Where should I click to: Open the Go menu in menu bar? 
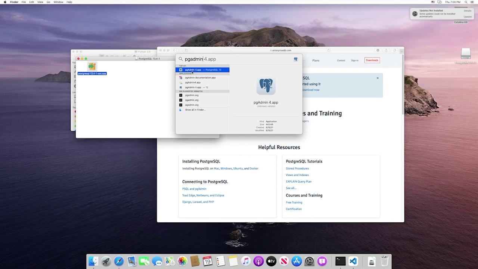[x=48, y=2]
